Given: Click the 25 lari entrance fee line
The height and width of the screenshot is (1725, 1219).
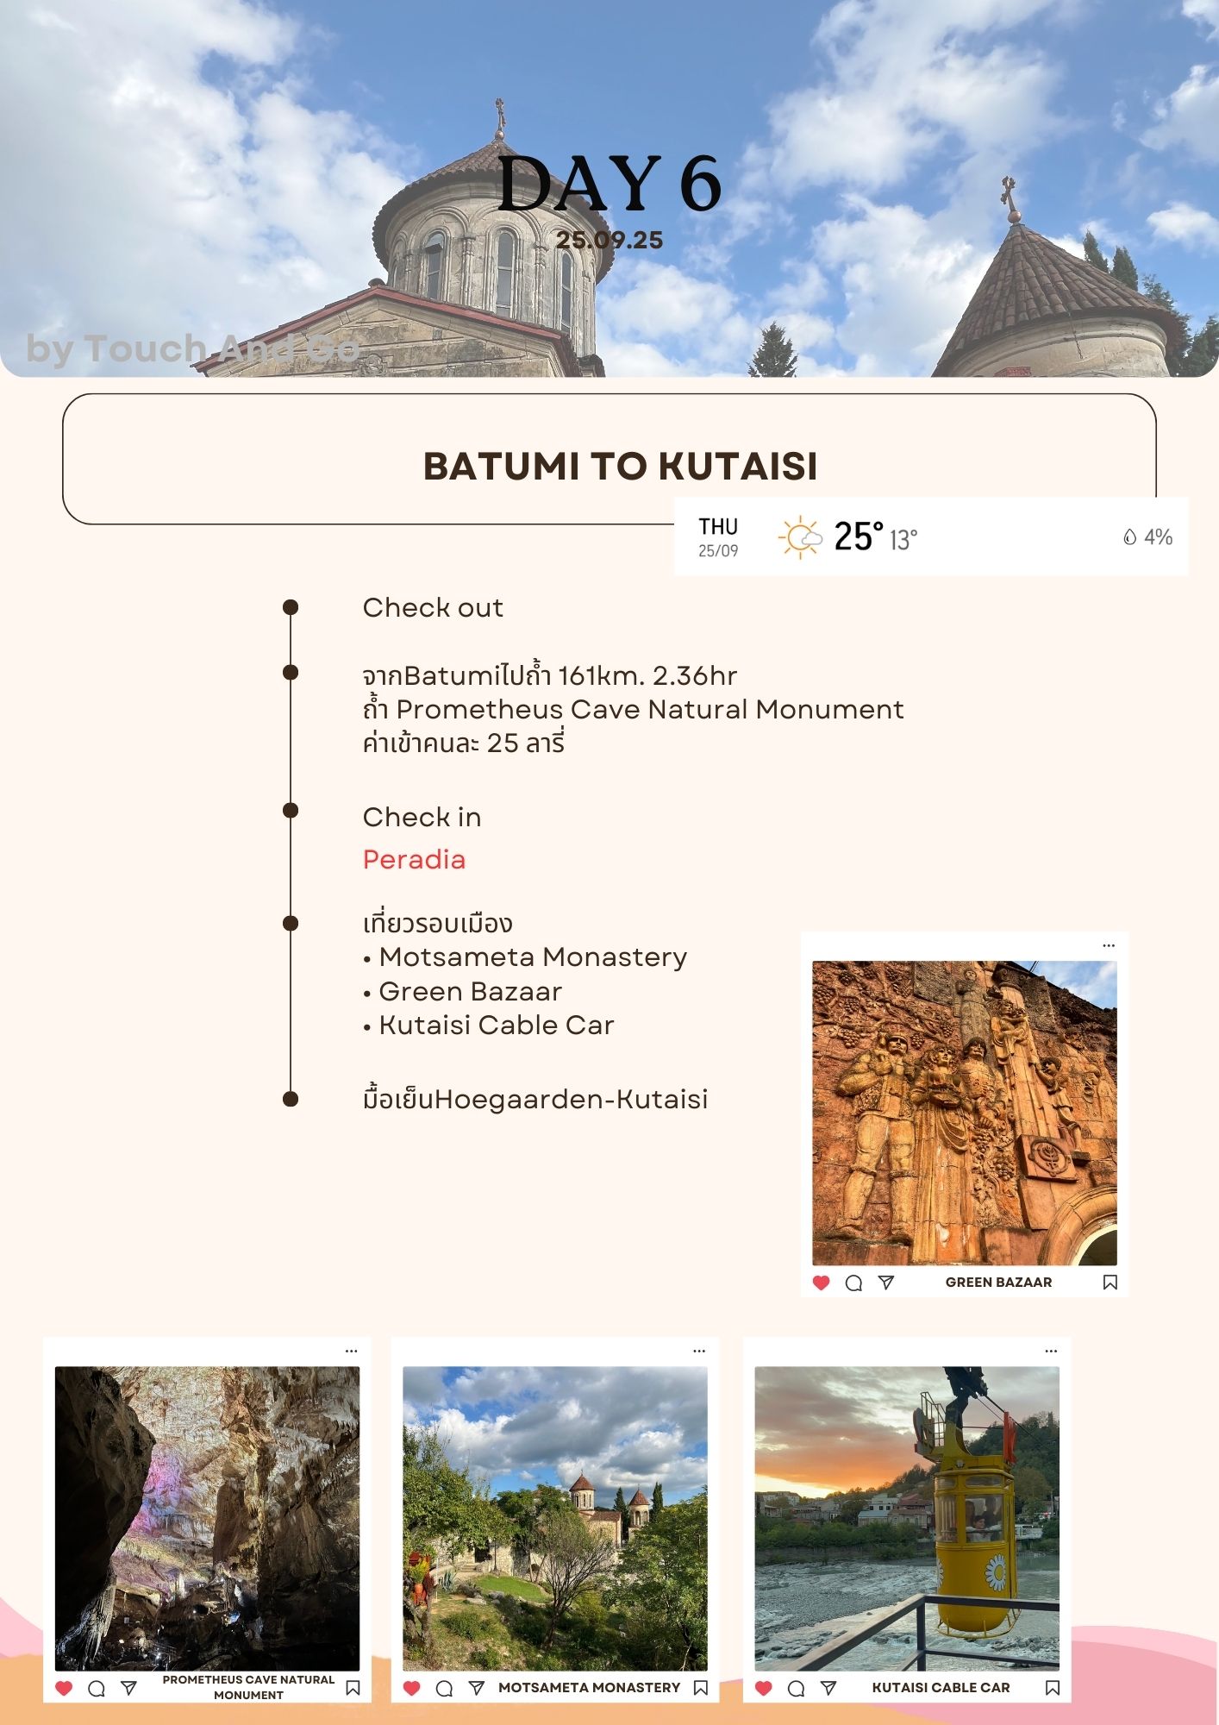Looking at the screenshot, I should (464, 743).
